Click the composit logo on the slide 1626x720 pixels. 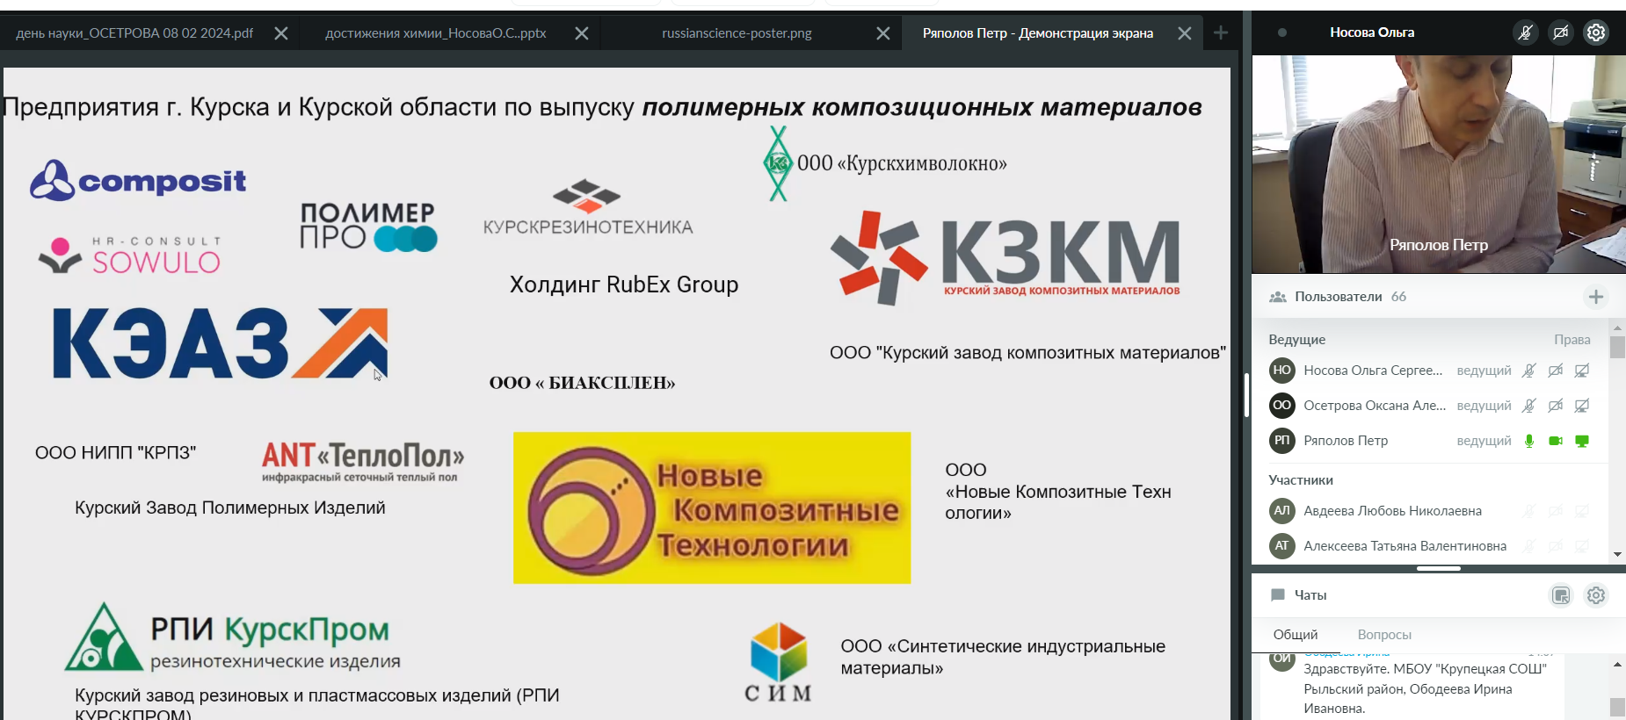click(138, 181)
